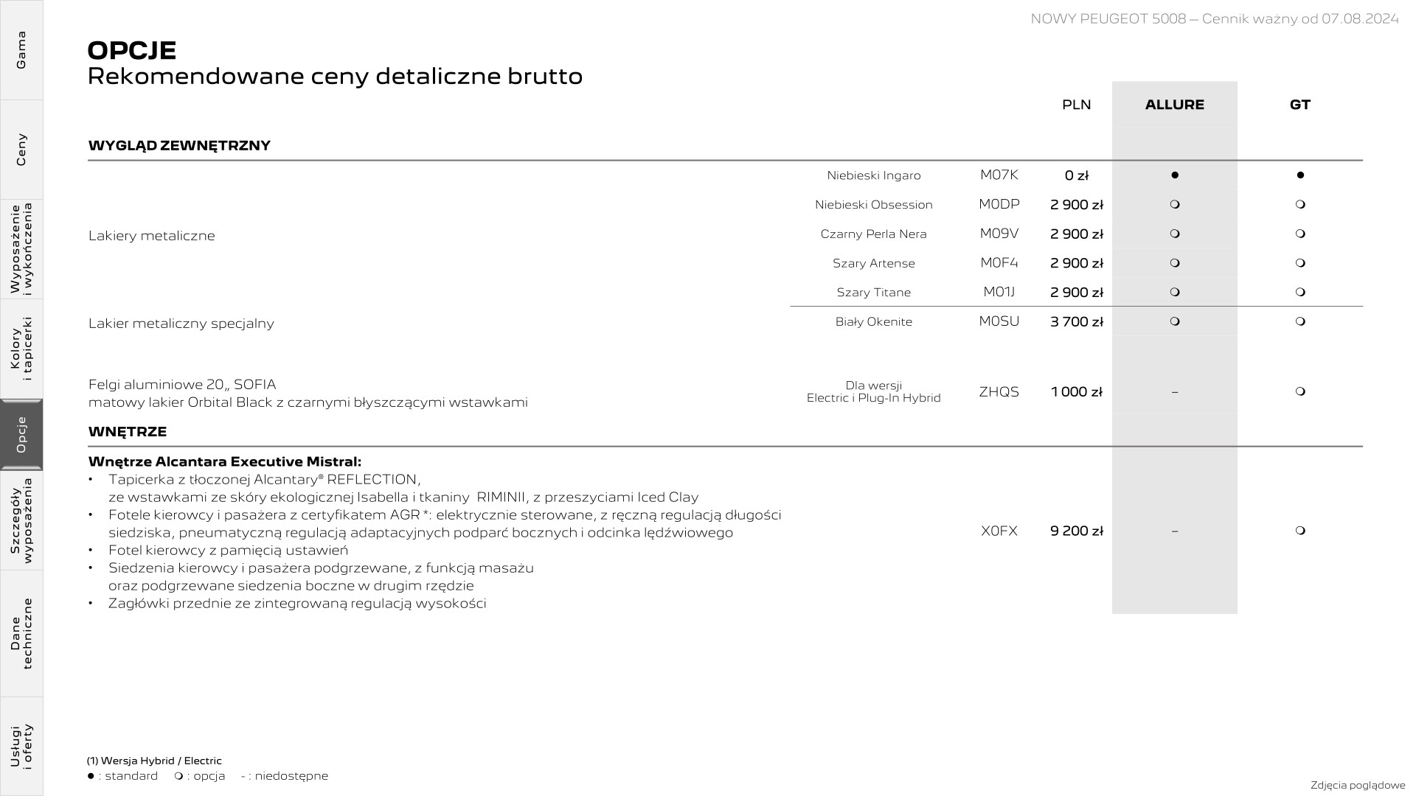This screenshot has height=796, width=1416.
Task: Click GT option circle for Szary Titane
Action: [x=1300, y=293]
